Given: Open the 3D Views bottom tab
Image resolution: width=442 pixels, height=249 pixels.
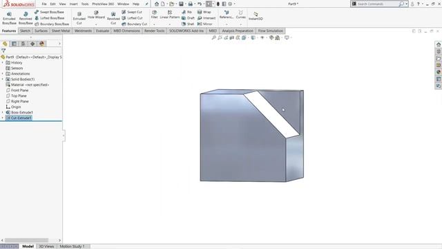Looking at the screenshot, I should [46, 246].
